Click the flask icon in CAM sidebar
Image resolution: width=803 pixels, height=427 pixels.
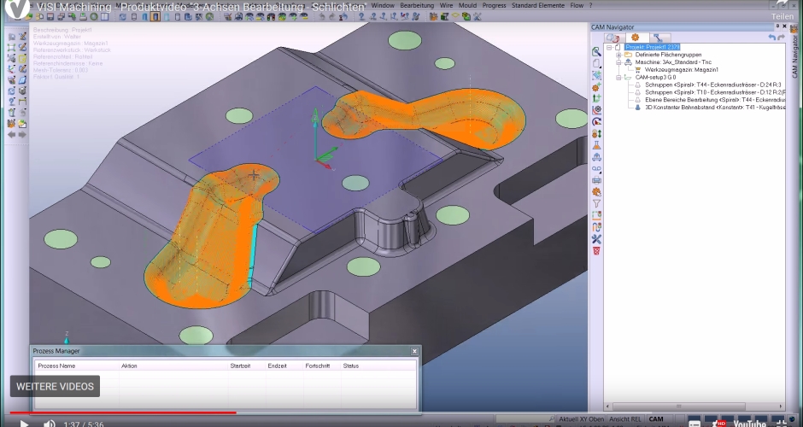pos(596,145)
